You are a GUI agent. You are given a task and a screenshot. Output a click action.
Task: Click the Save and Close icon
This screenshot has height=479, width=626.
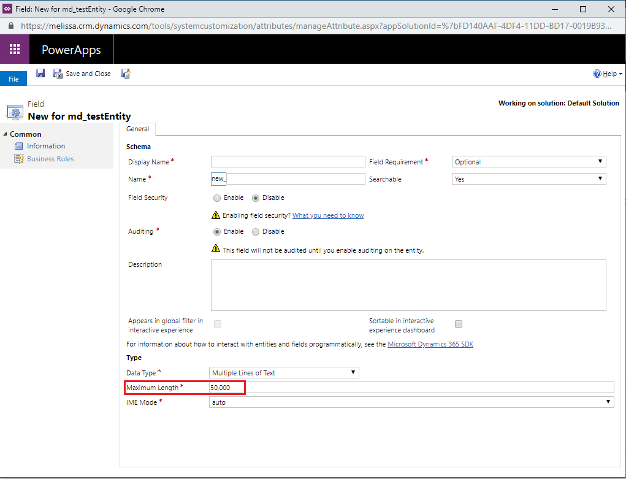click(58, 74)
